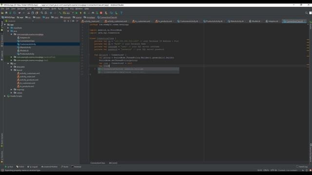Select ConnectionClass in the project tree
This screenshot has height=175, width=312.
click(x=27, y=41)
